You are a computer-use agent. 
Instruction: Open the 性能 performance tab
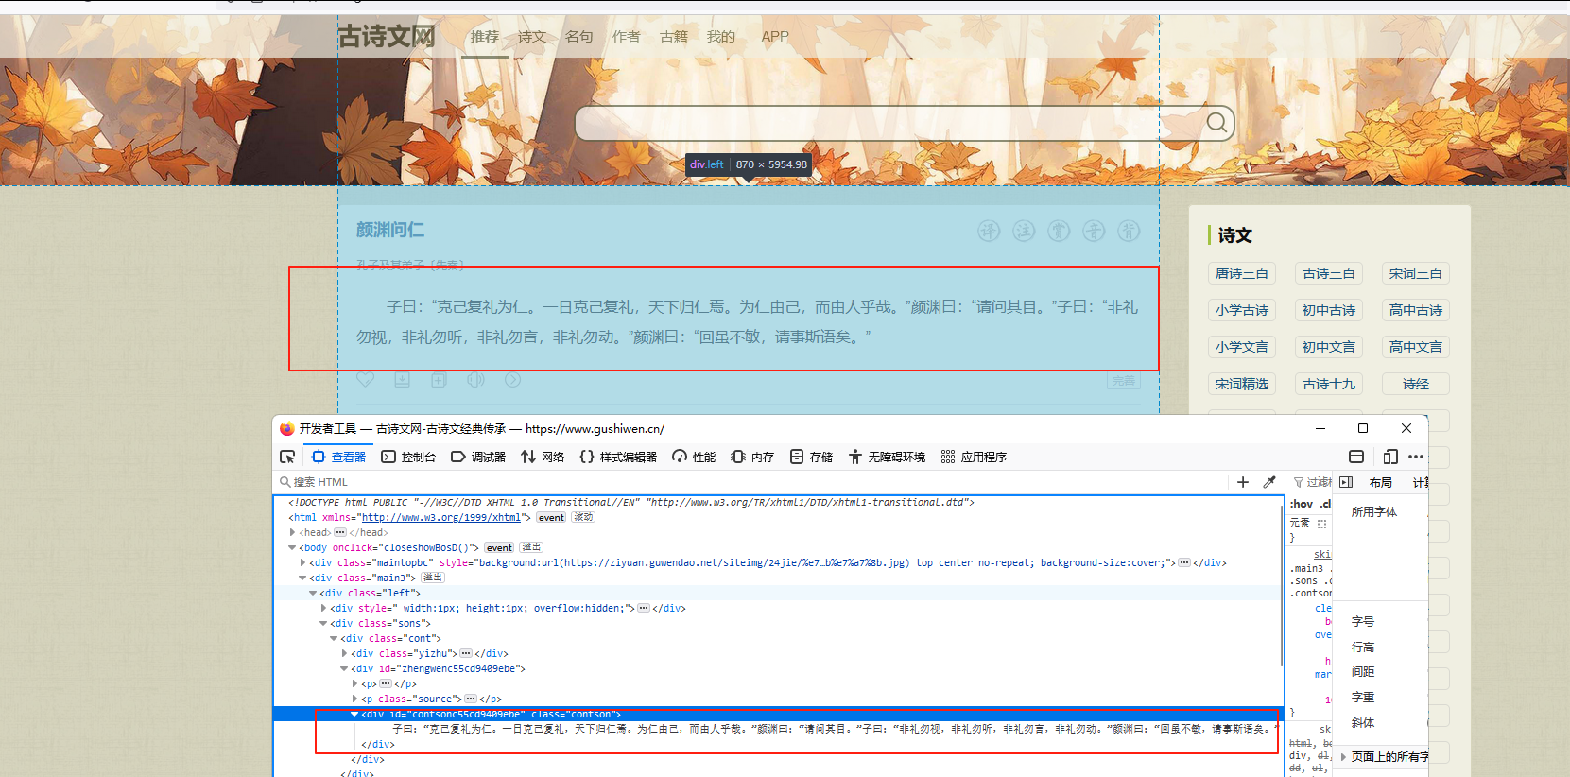click(694, 457)
